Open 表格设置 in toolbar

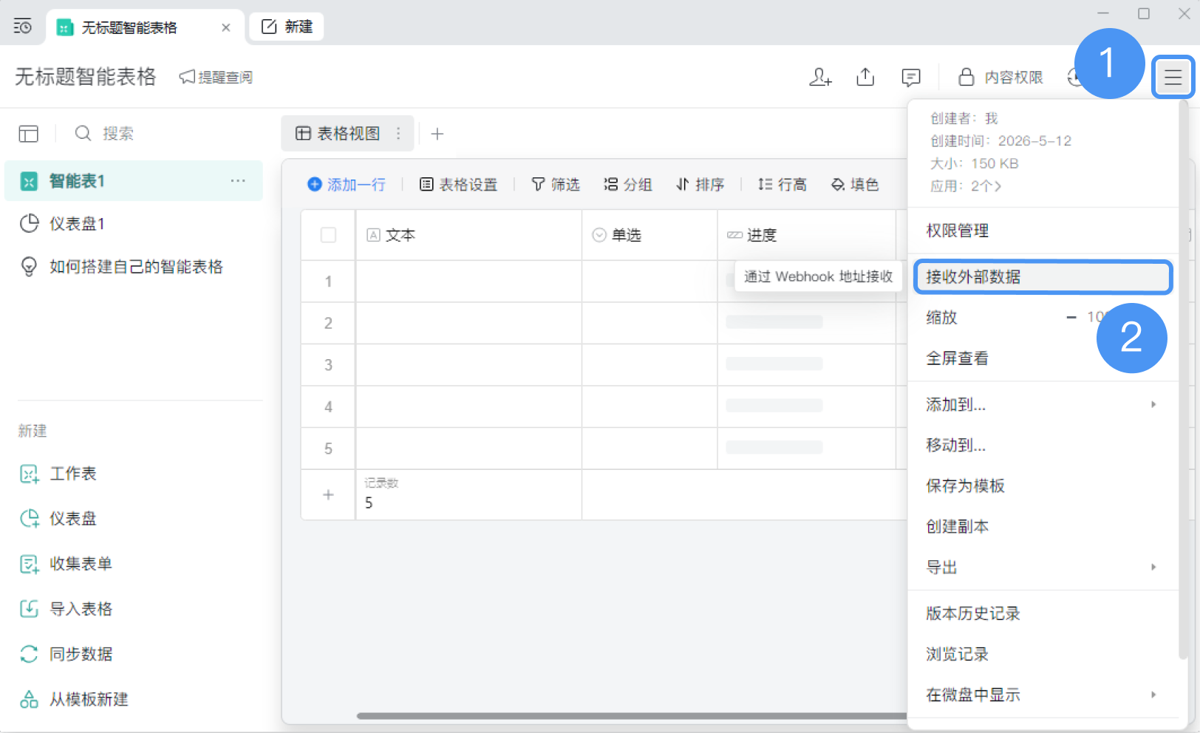(459, 185)
